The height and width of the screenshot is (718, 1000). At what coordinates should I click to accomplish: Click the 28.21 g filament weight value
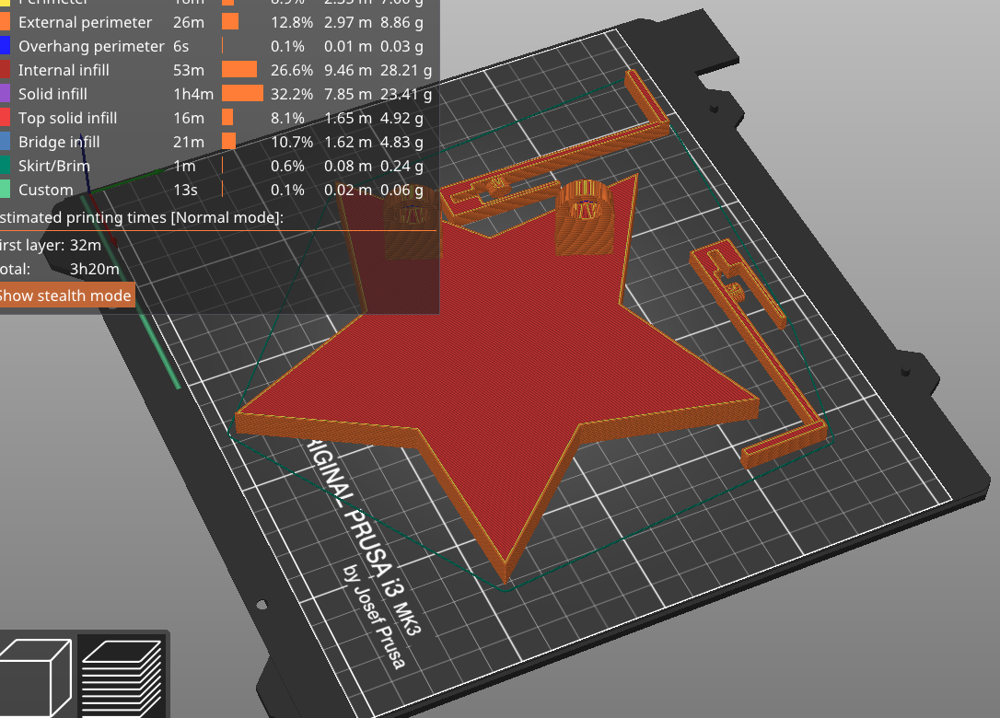tap(406, 70)
